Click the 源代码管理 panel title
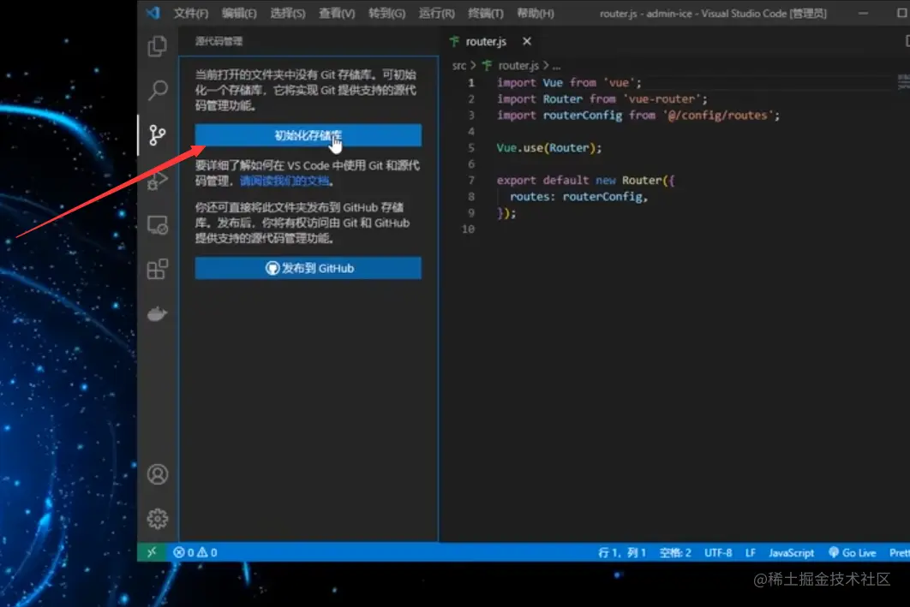Viewport: 910px width, 607px height. pyautogui.click(x=219, y=41)
